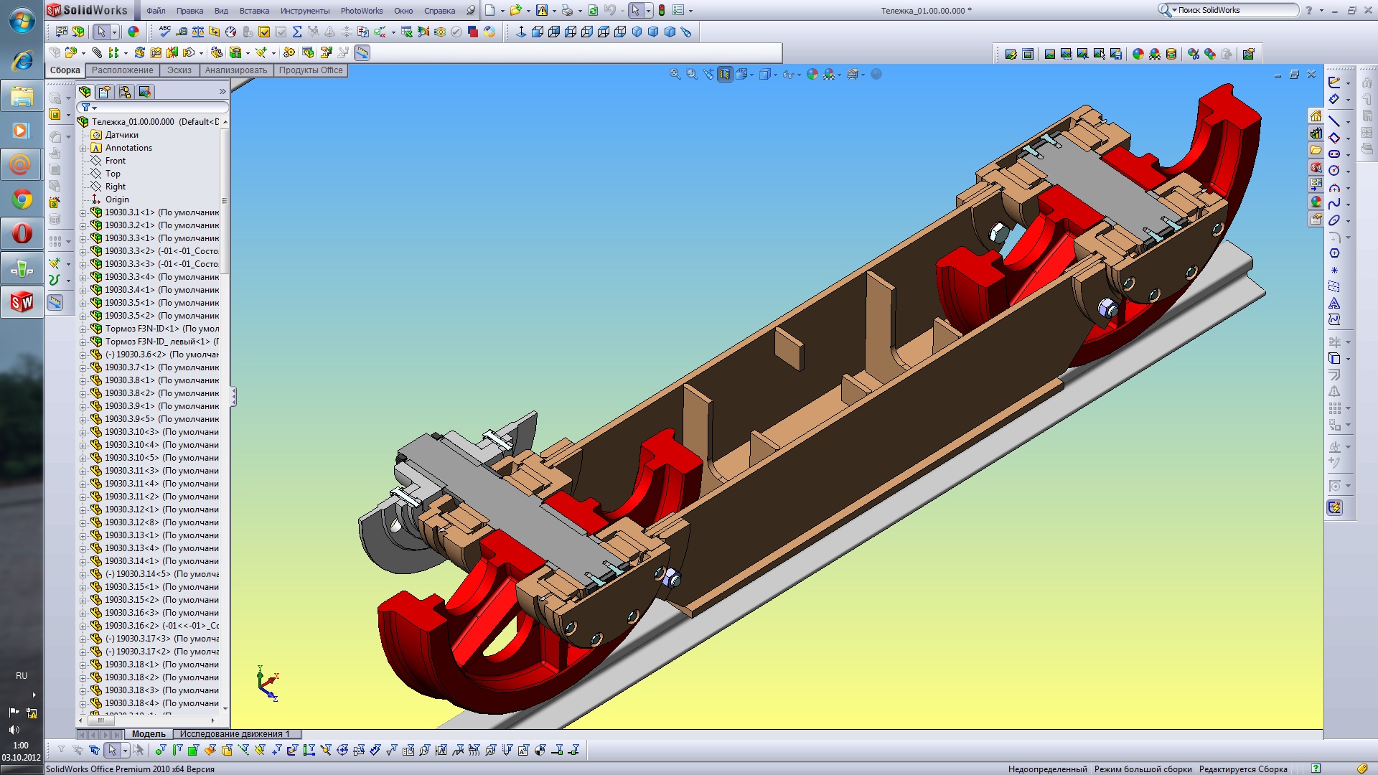Click the appearance color sphere icon in toolbar
The image size is (1378, 775).
click(133, 32)
